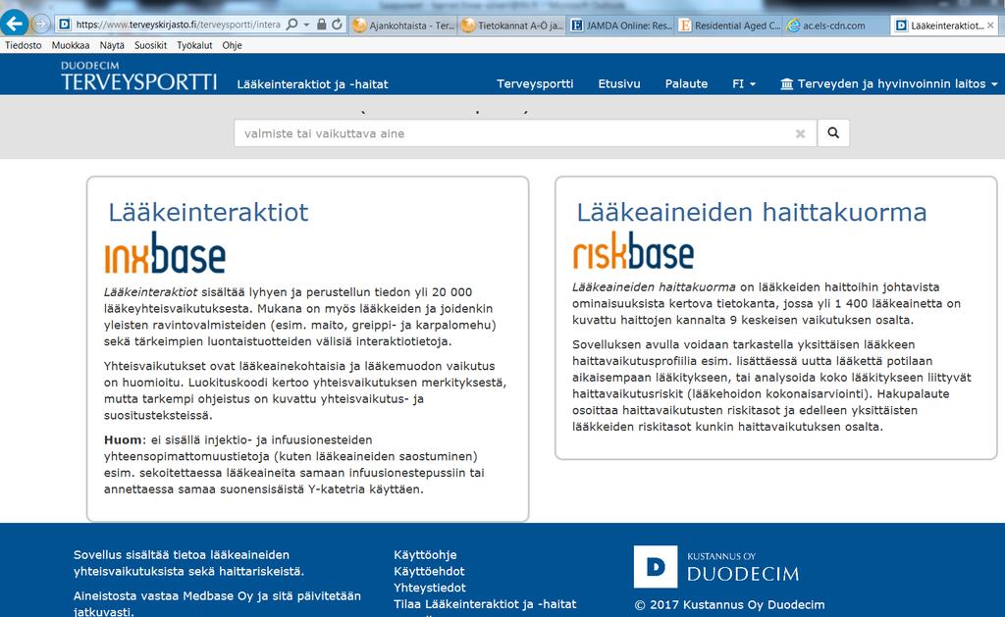
Task: Open the Ohje menu
Action: coord(232,45)
